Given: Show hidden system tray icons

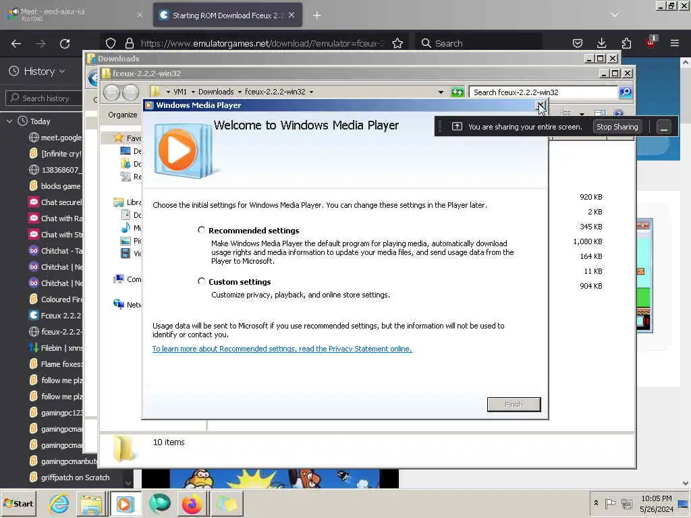Looking at the screenshot, I should pyautogui.click(x=597, y=502).
